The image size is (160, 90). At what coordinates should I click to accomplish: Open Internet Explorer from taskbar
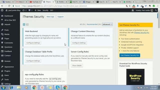(11, 88)
